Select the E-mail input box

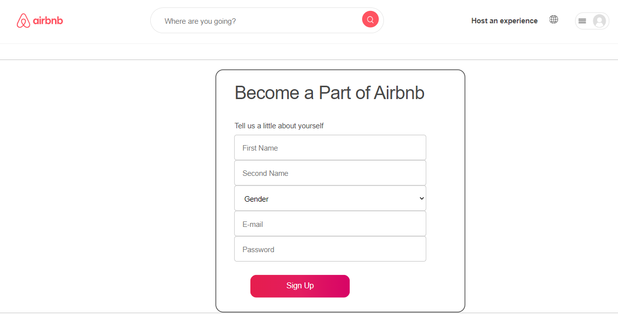pos(330,224)
